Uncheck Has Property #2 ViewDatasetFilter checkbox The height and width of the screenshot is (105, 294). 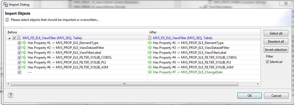(19, 48)
